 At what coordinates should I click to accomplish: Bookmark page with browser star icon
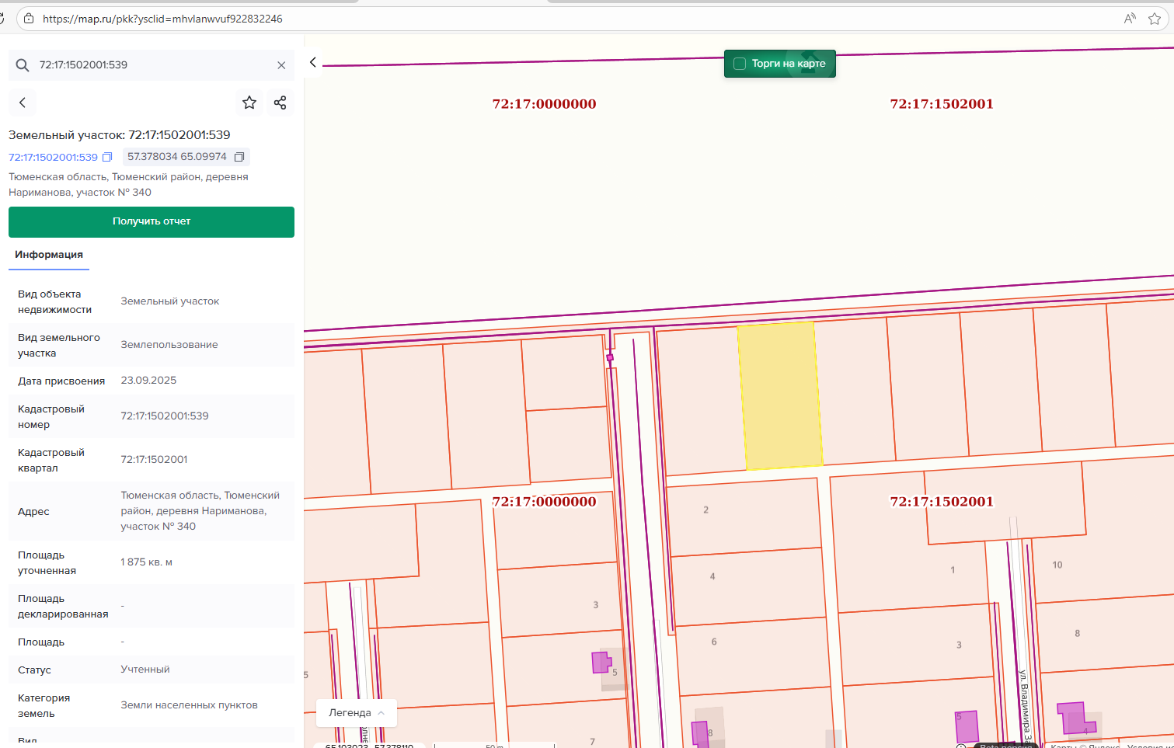[x=1155, y=19]
